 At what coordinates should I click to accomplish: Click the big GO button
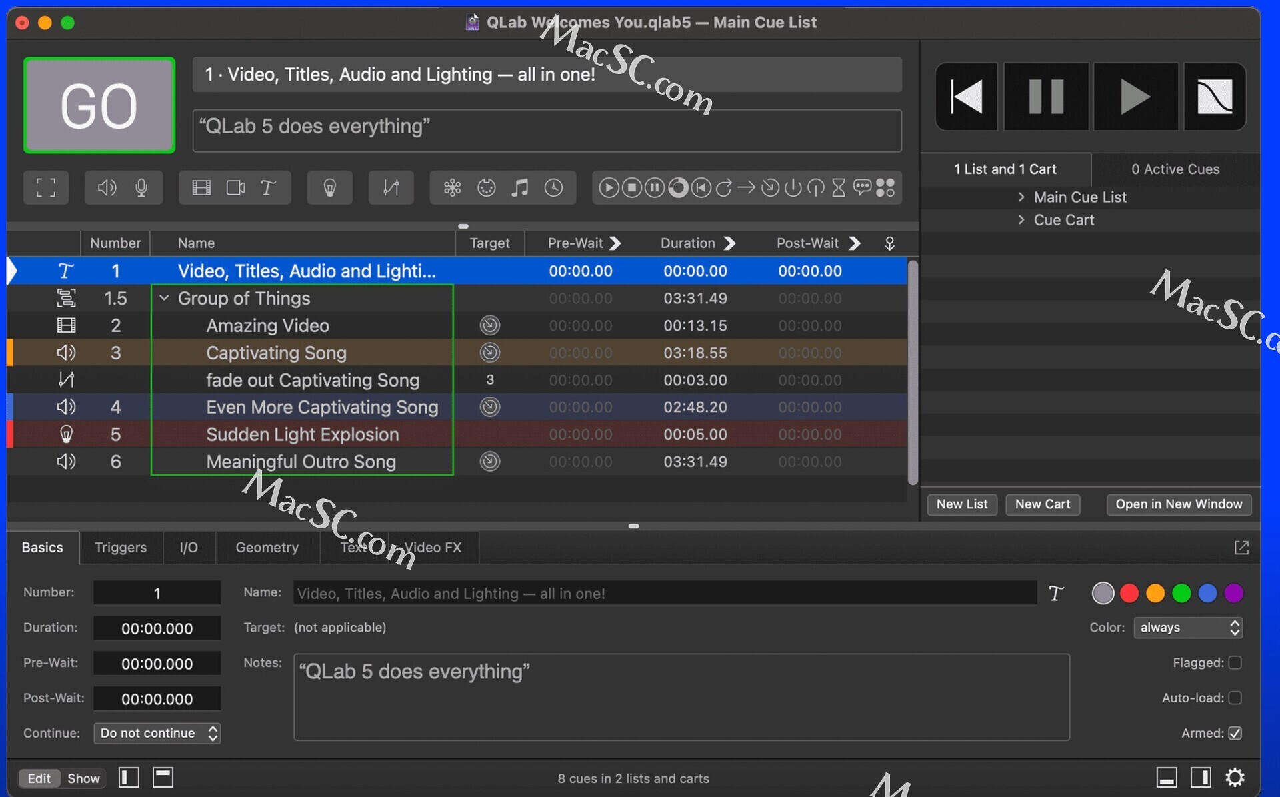(x=99, y=105)
